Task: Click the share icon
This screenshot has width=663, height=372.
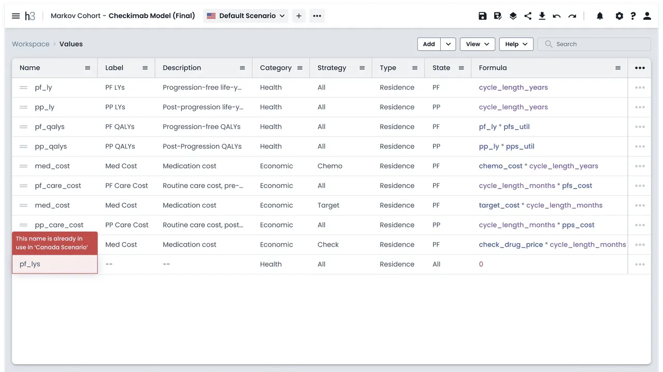Action: click(x=528, y=16)
